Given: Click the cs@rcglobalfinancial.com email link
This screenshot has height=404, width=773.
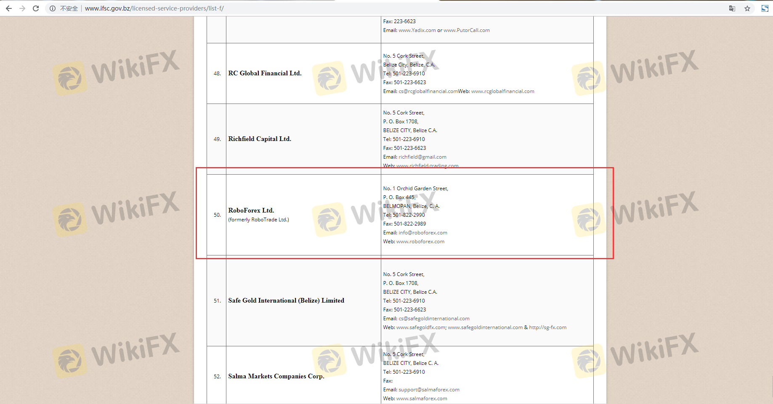Looking at the screenshot, I should [x=428, y=91].
